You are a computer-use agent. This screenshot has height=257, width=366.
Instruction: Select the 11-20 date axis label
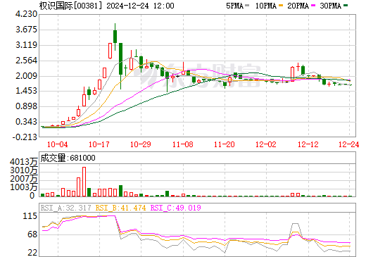[225, 144]
